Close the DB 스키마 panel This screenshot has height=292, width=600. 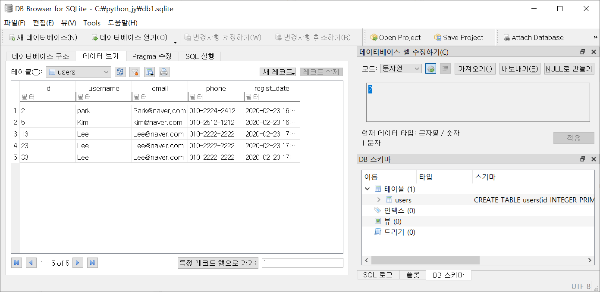[593, 159]
